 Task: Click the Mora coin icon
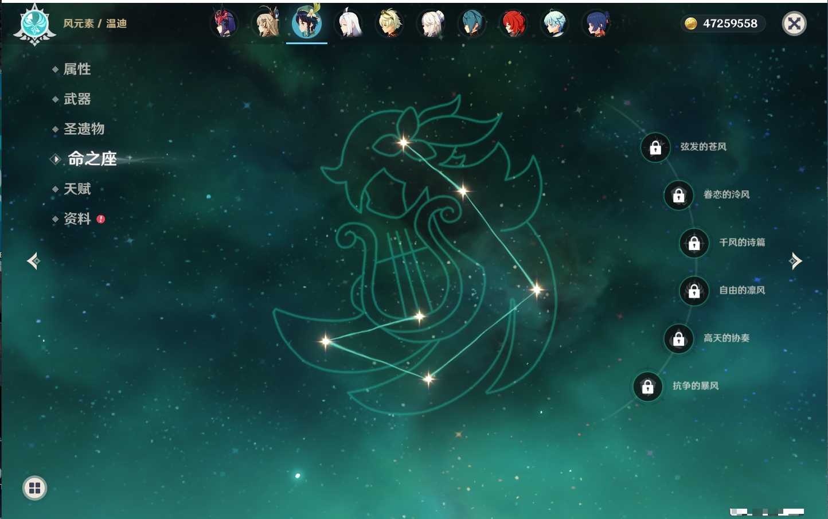pos(691,24)
